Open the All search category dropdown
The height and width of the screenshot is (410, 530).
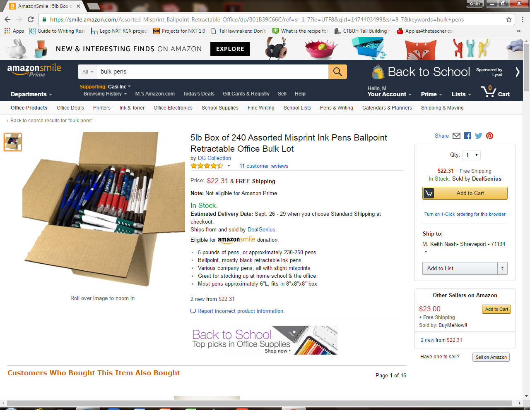(x=87, y=72)
